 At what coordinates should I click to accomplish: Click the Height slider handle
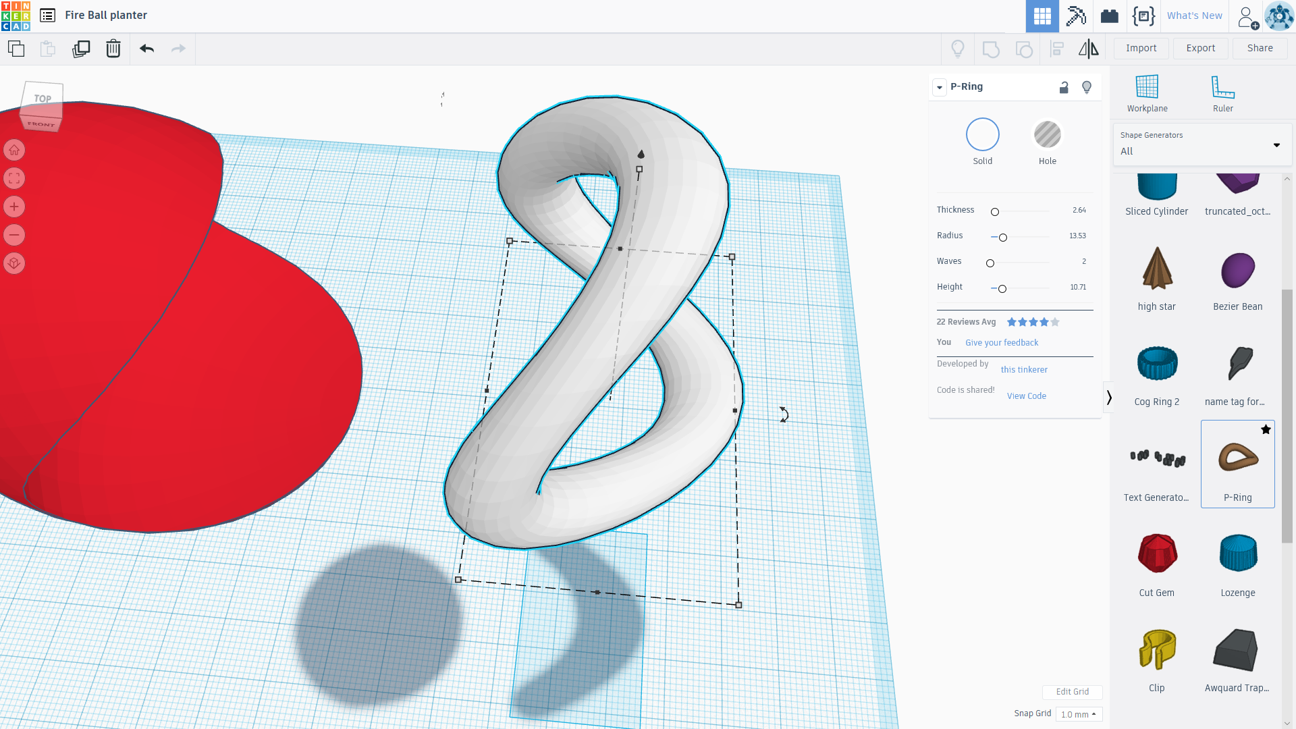click(x=1002, y=289)
